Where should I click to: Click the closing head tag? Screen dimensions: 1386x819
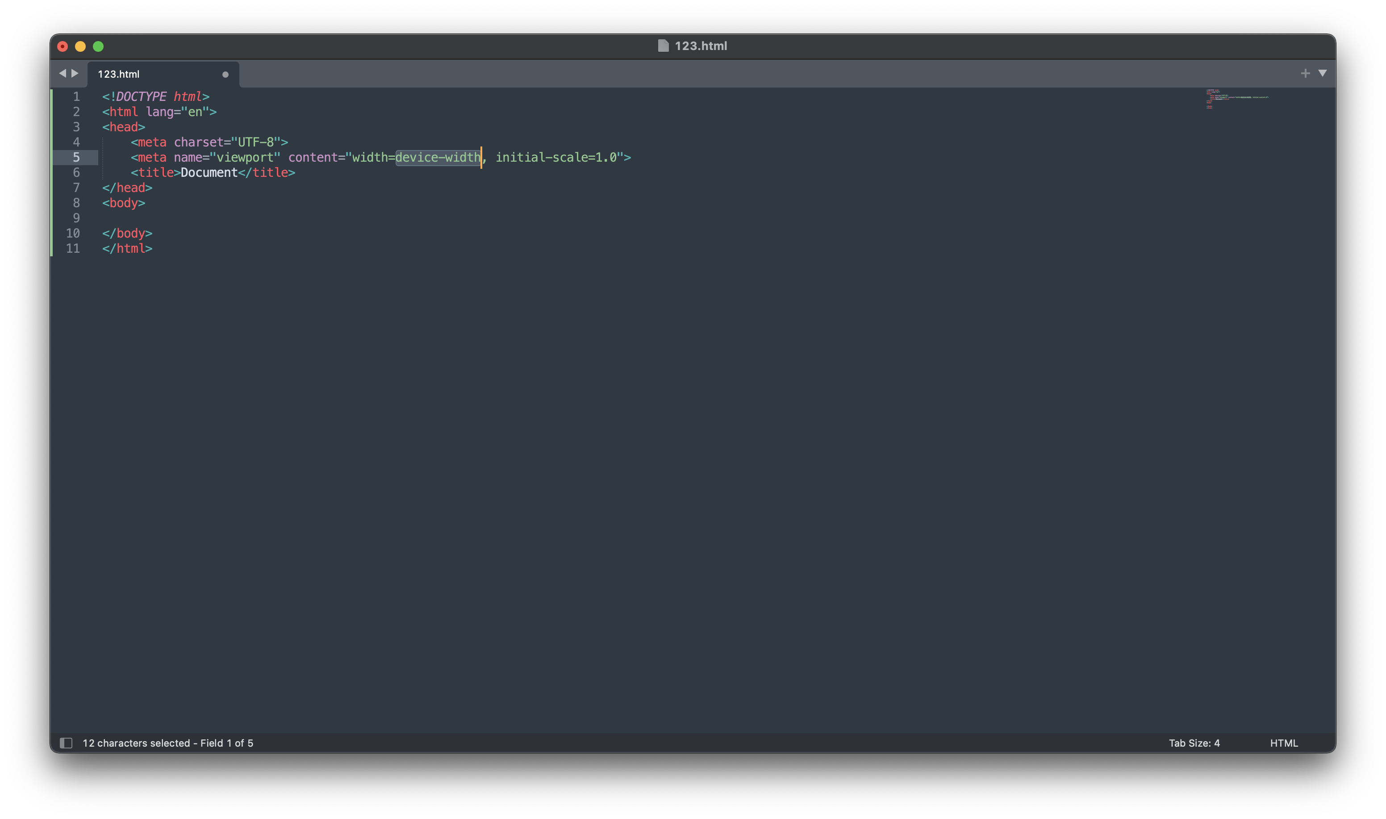click(x=127, y=188)
